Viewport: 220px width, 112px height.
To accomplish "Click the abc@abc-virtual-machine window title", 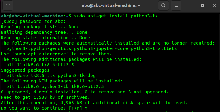I will 111,5.
